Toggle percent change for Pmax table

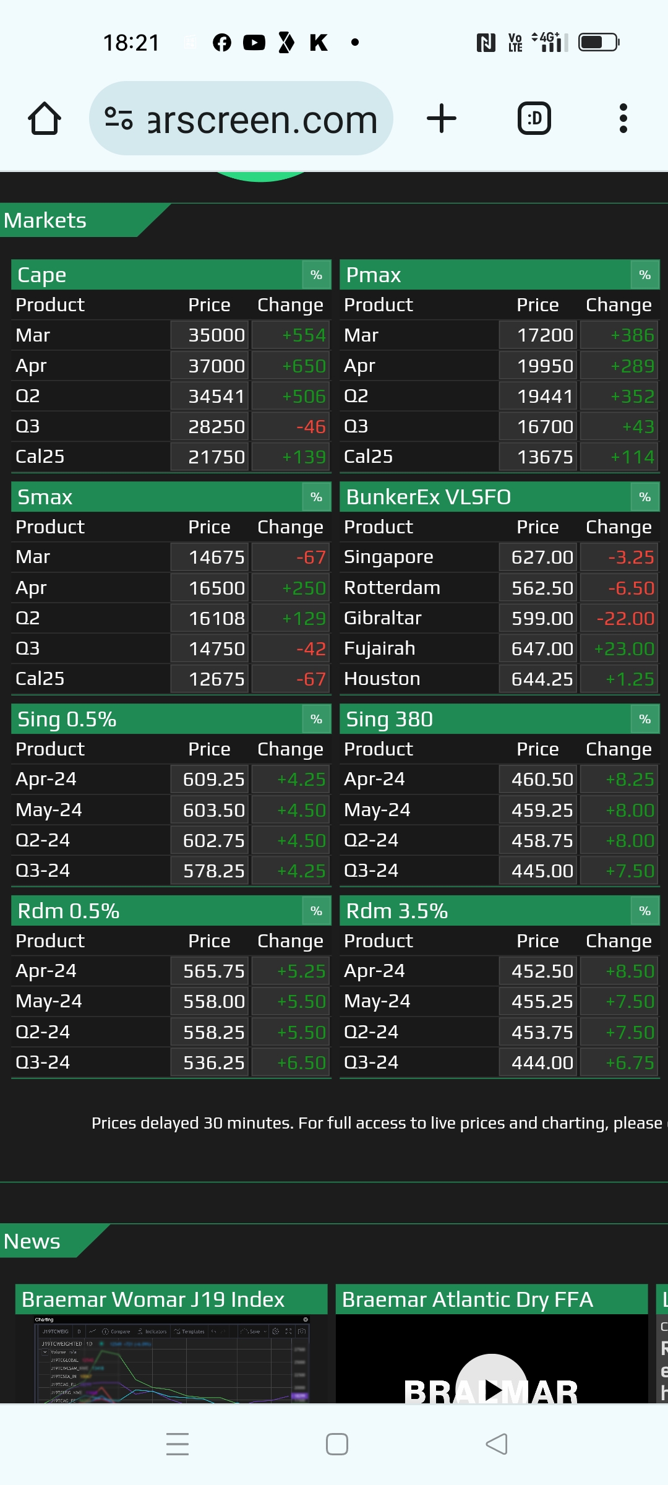tap(644, 275)
